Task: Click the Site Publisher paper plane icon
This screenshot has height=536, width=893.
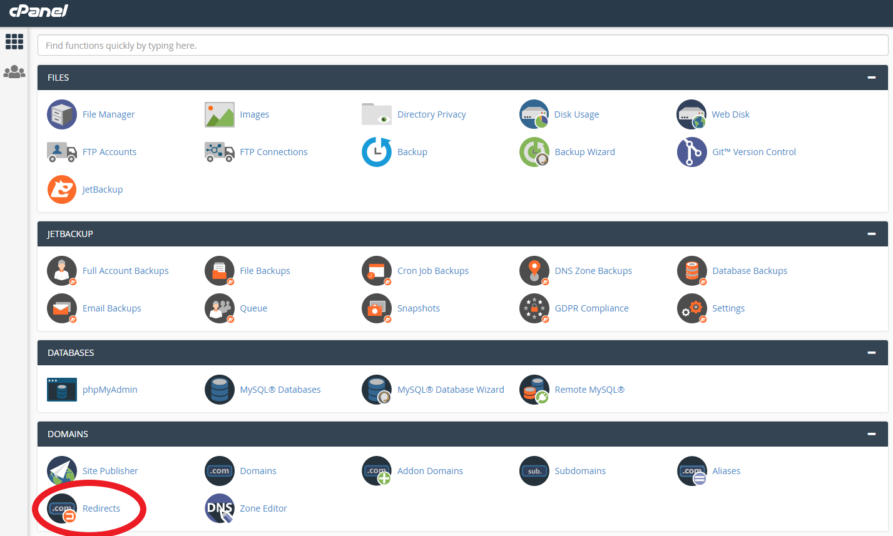Action: click(x=61, y=470)
